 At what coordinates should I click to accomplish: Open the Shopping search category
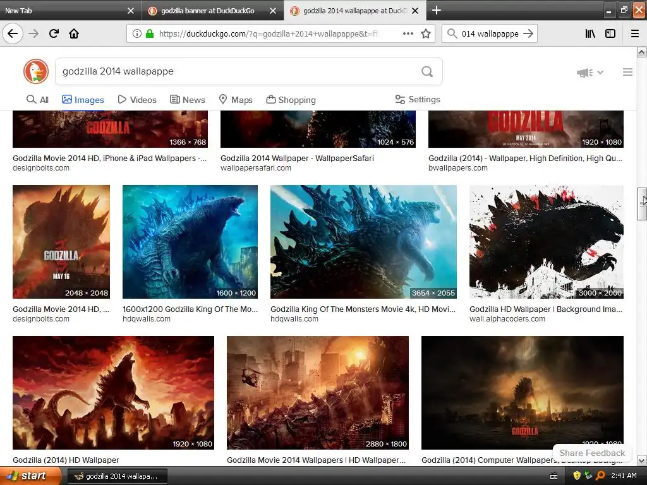click(291, 99)
